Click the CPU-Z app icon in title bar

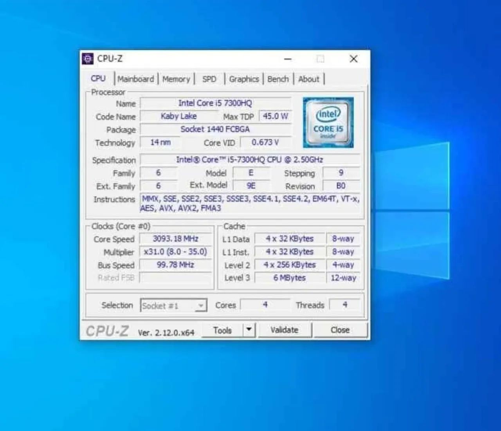(x=88, y=59)
